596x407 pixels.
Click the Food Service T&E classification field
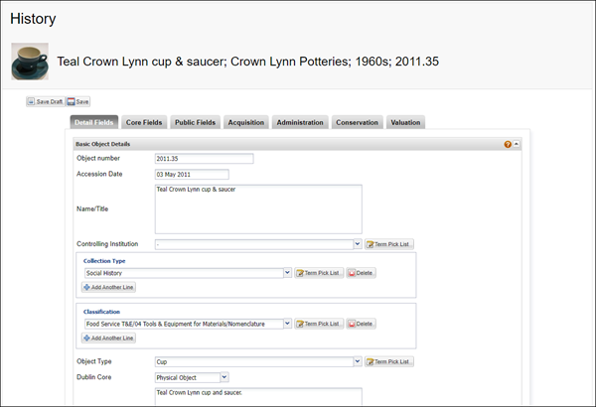(184, 324)
